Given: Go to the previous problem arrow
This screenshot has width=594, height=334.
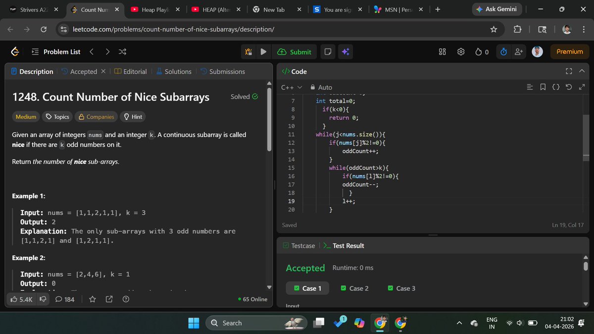Looking at the screenshot, I should 92,51.
